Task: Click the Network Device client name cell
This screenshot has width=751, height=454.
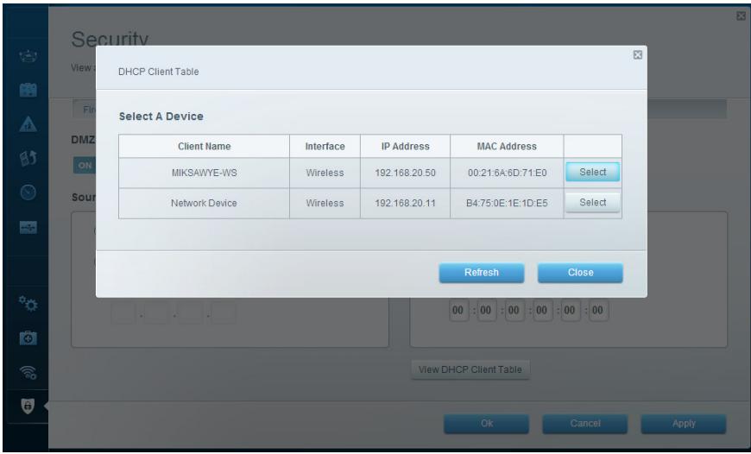Action: 204,203
